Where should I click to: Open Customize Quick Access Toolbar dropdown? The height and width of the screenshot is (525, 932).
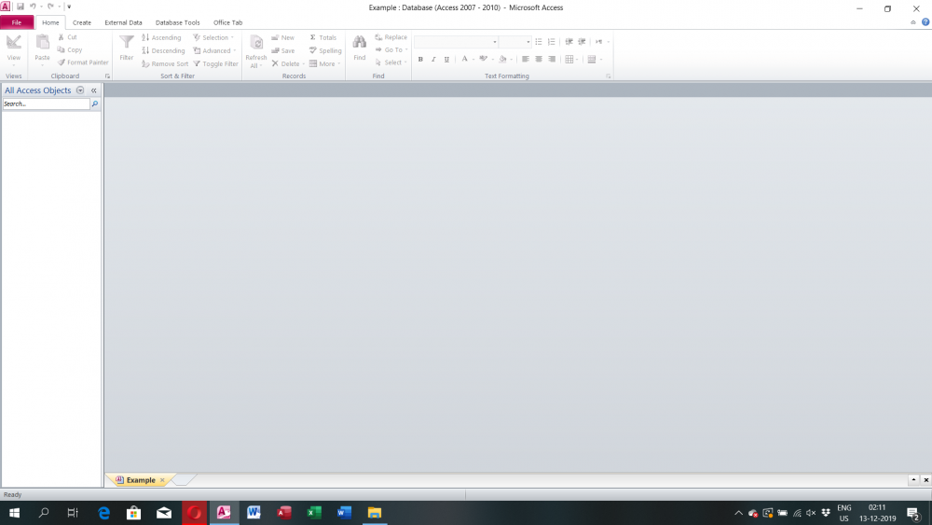(x=69, y=7)
